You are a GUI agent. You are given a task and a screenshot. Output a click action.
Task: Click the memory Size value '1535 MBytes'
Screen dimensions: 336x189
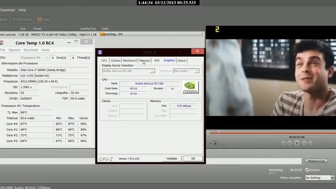184,106
